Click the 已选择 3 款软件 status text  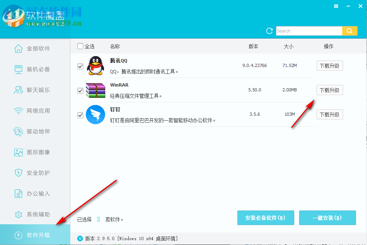point(100,219)
